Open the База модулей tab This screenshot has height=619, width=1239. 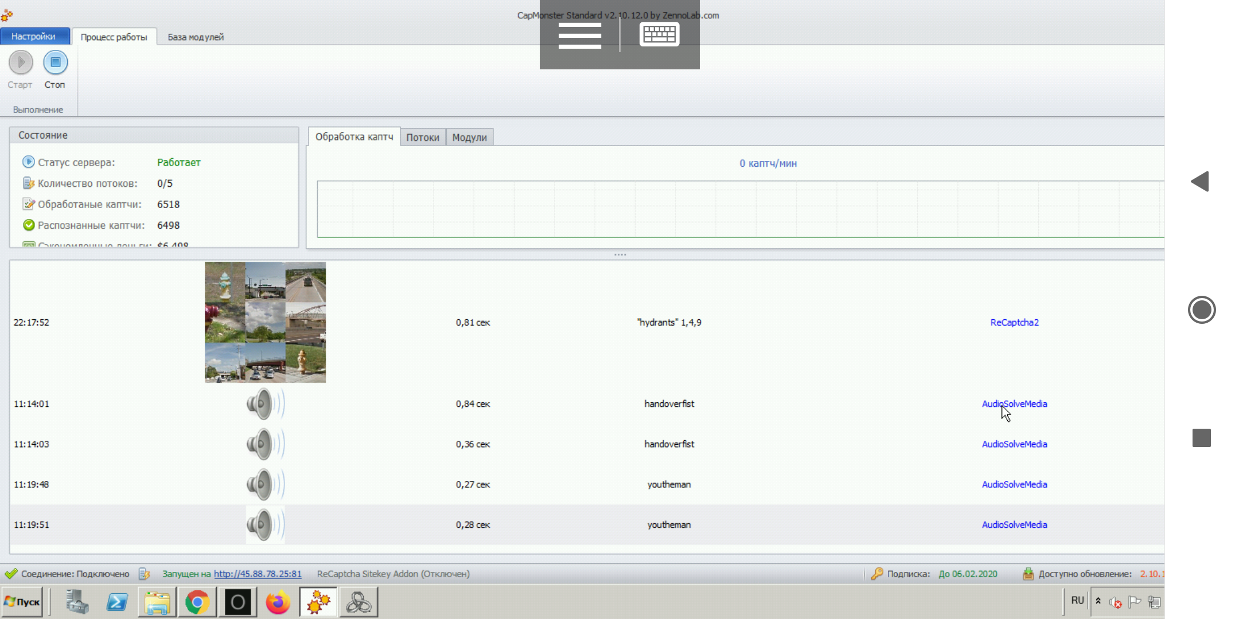coord(196,37)
